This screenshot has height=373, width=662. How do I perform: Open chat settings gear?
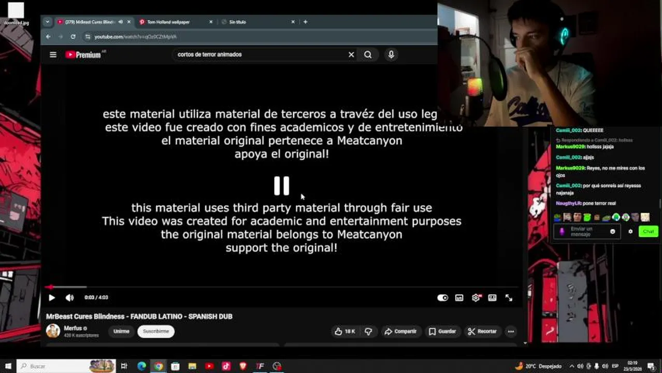click(x=630, y=232)
